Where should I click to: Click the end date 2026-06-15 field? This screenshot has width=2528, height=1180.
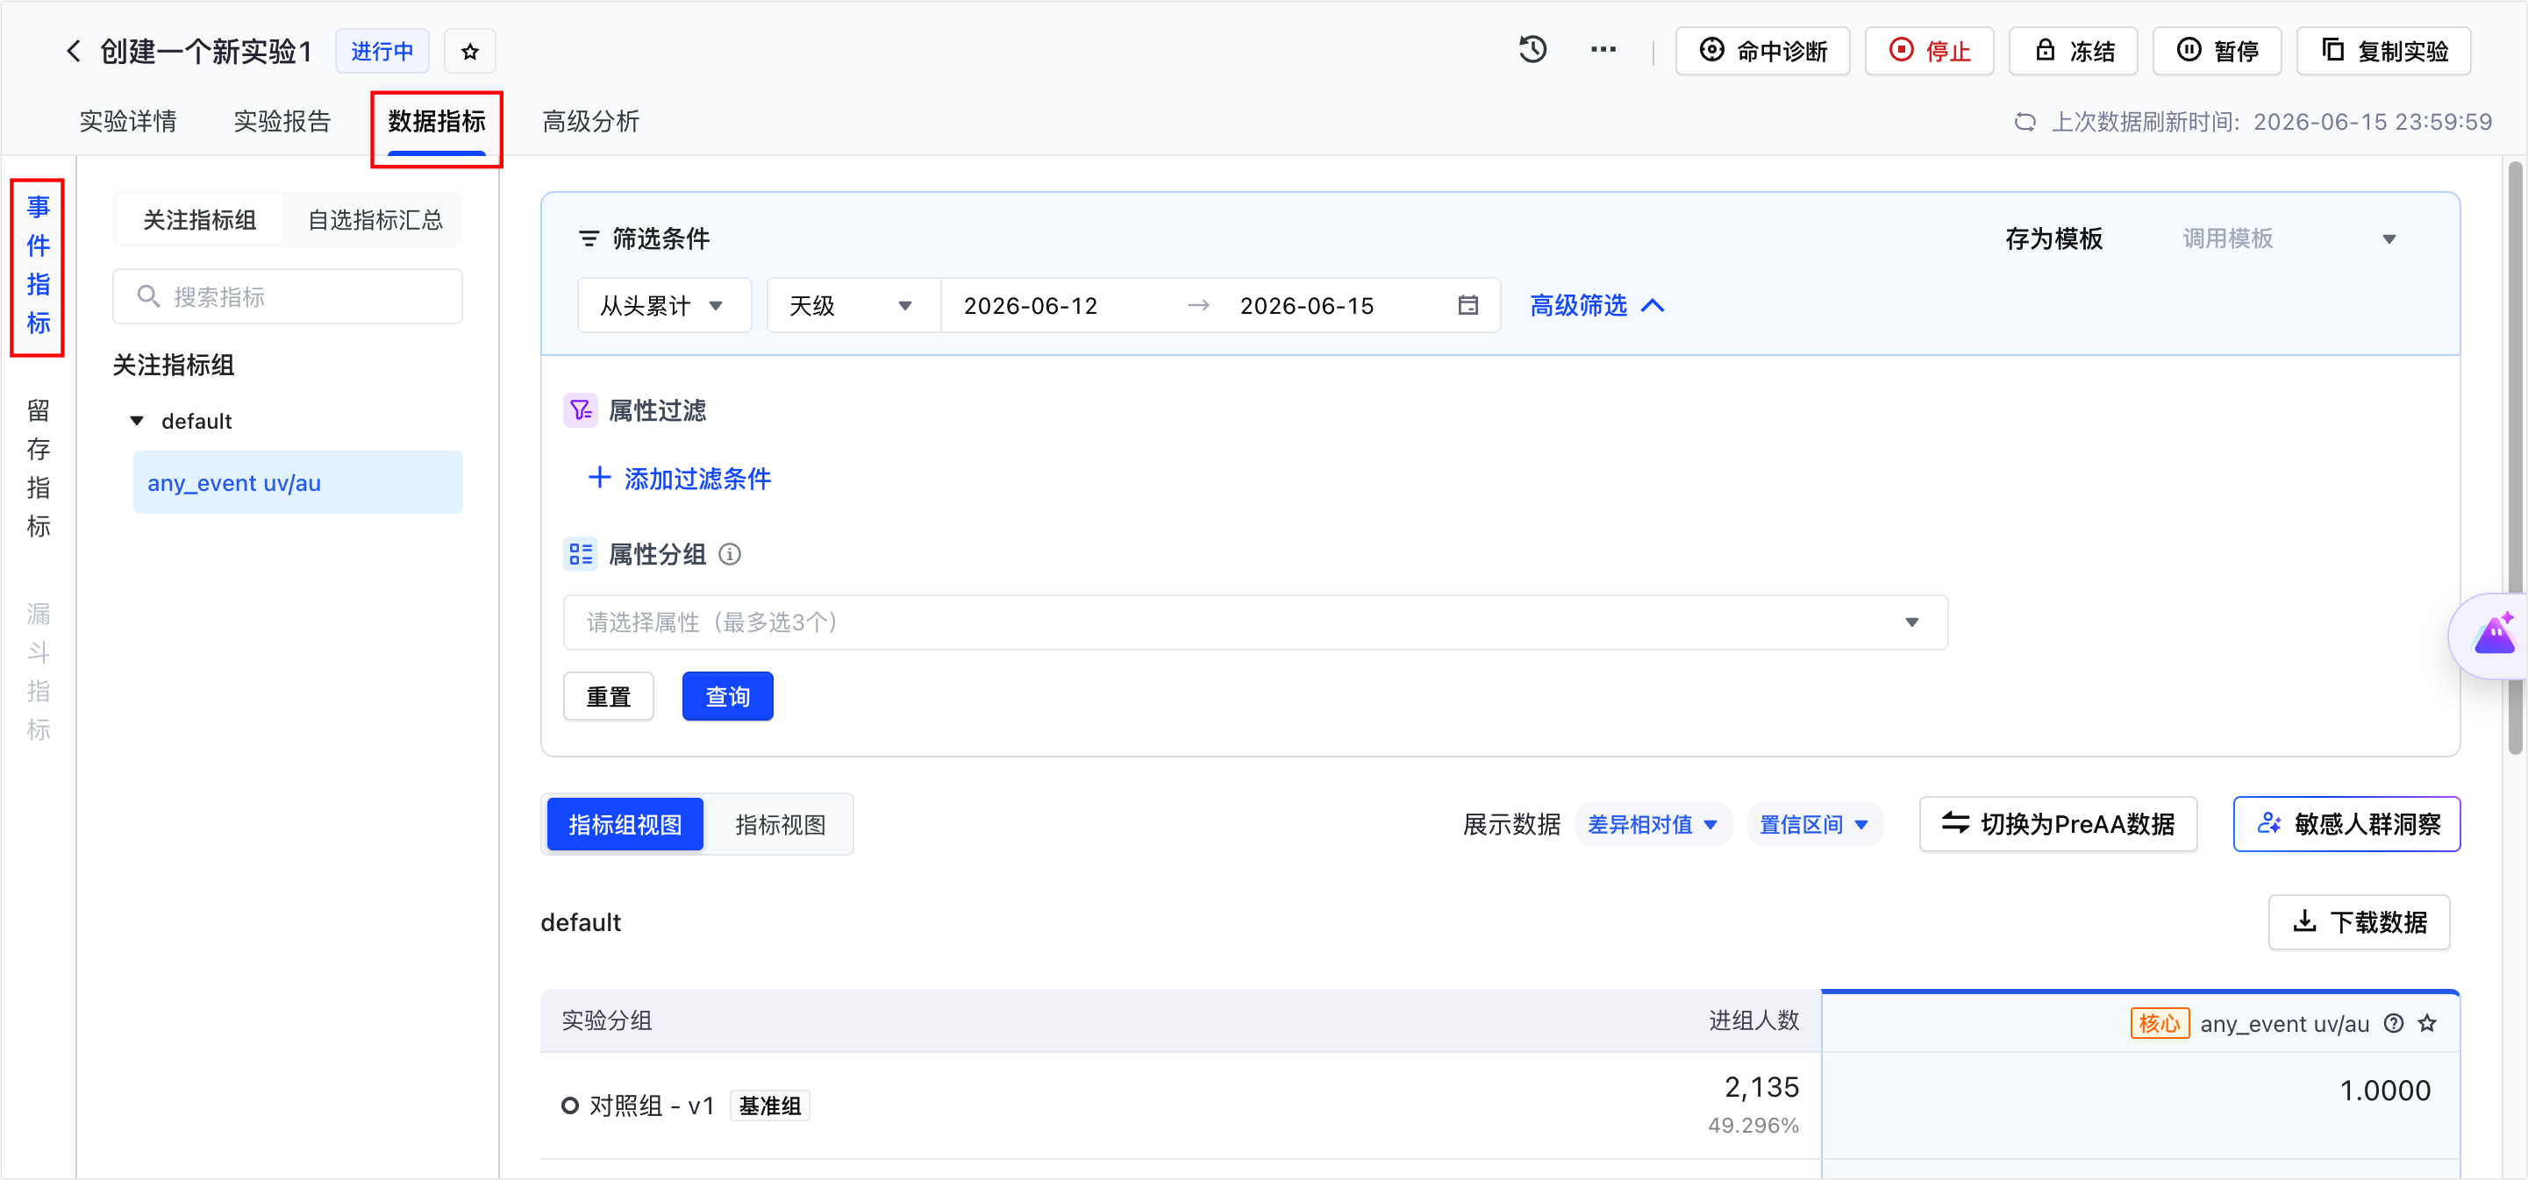1306,305
